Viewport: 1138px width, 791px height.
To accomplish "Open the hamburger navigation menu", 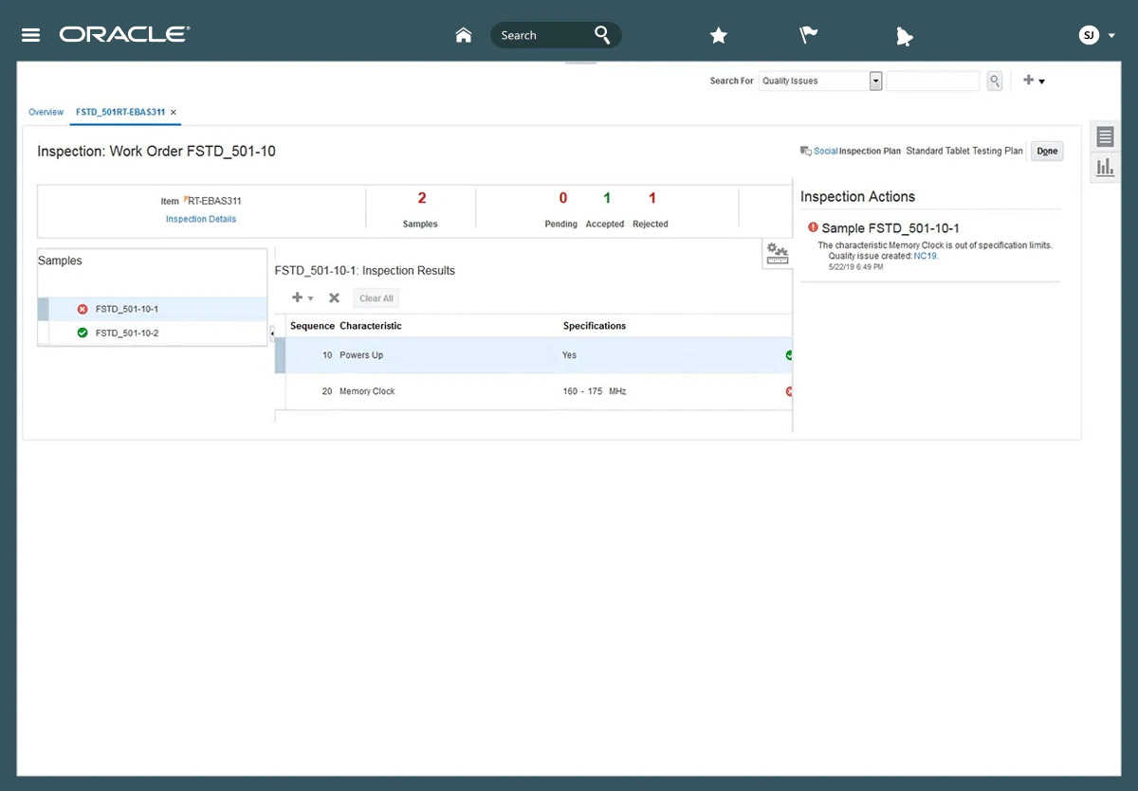I will point(30,35).
